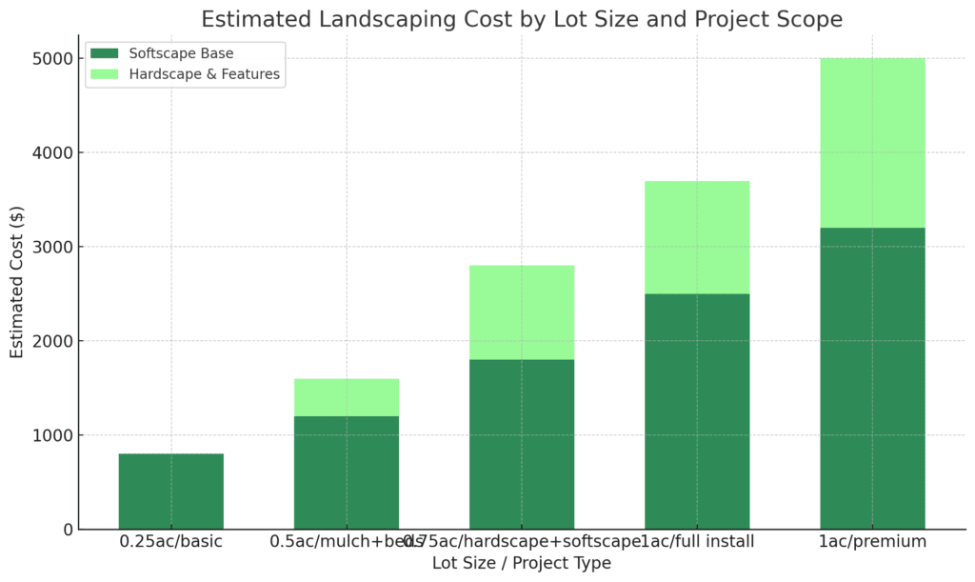Viewport: 975px width, 582px height.
Task: Click the Softscape Base legend color swatch
Action: (108, 53)
